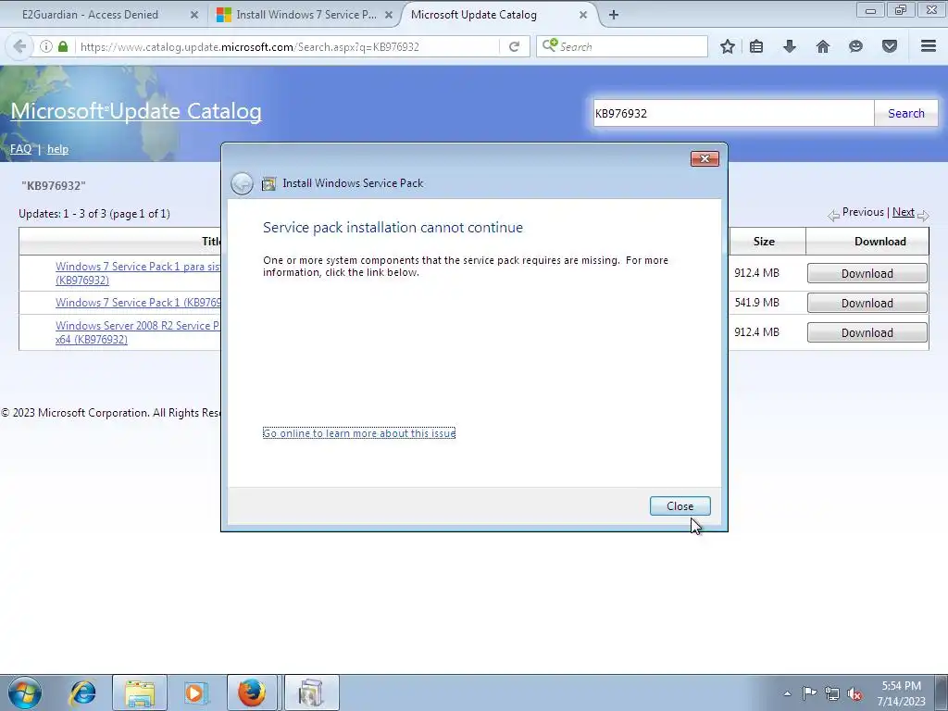948x711 pixels.
Task: Download Windows Server 2008 R2 Service Pack
Action: point(867,332)
